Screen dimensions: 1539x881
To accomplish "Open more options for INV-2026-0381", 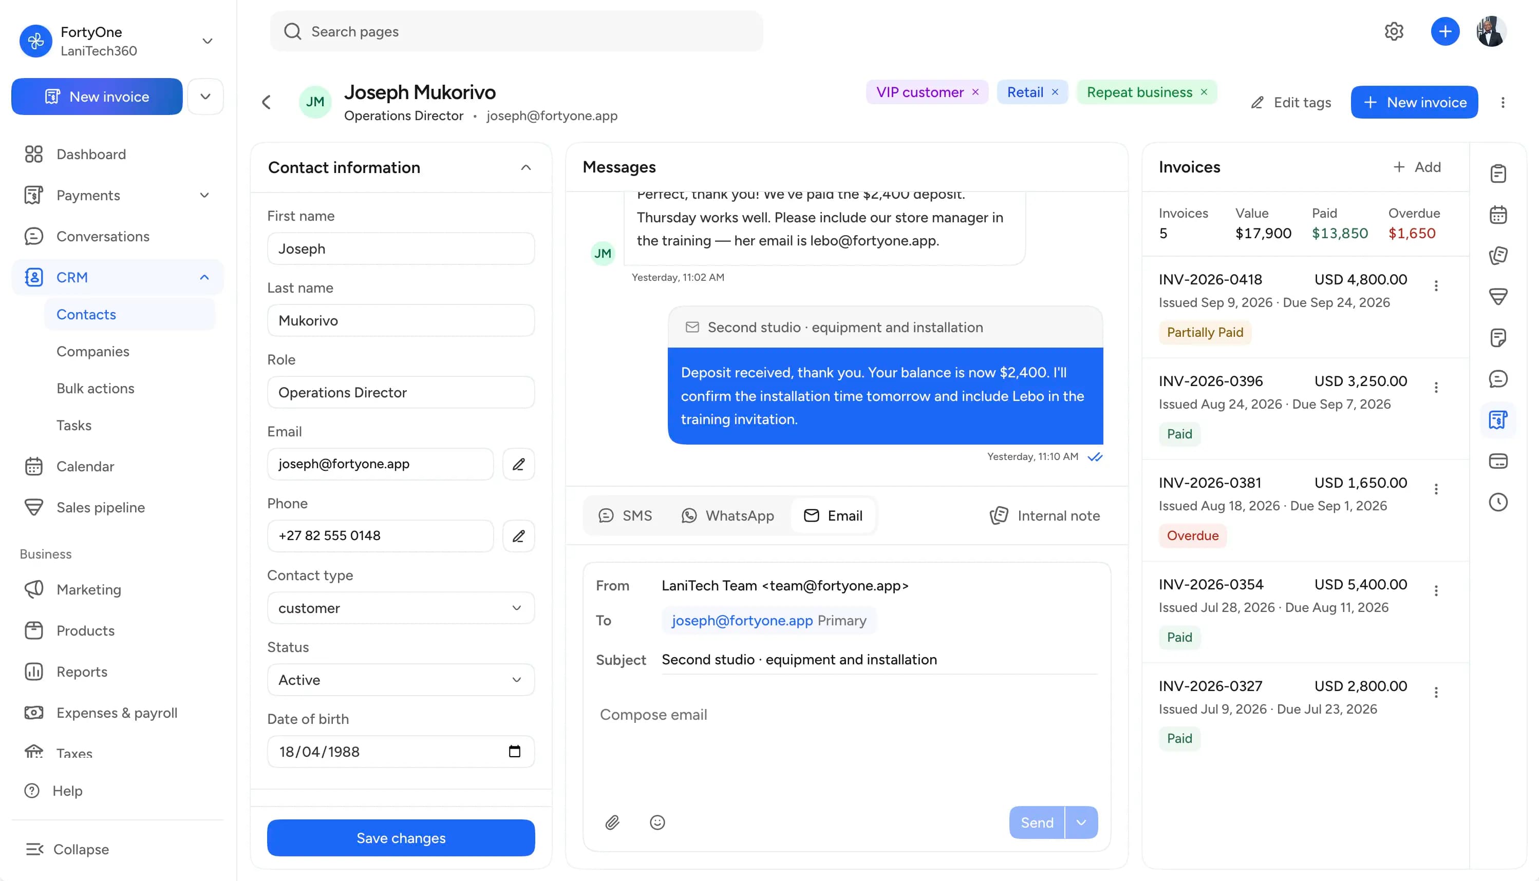I will point(1435,489).
